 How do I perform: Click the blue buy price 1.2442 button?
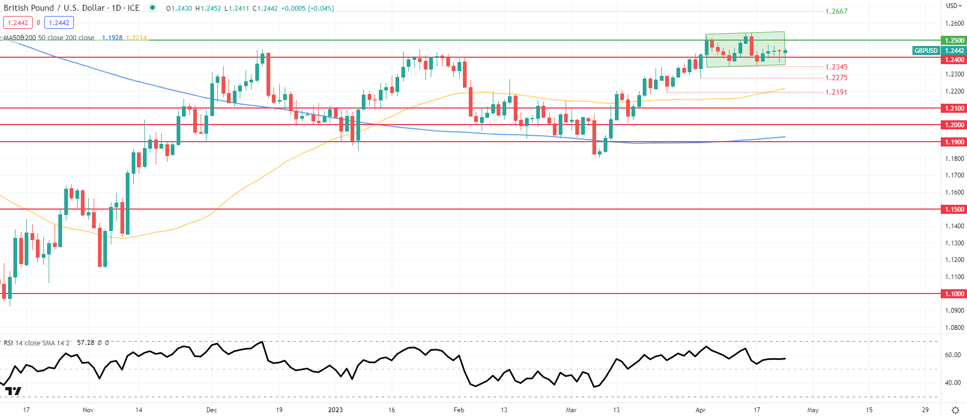click(x=59, y=22)
